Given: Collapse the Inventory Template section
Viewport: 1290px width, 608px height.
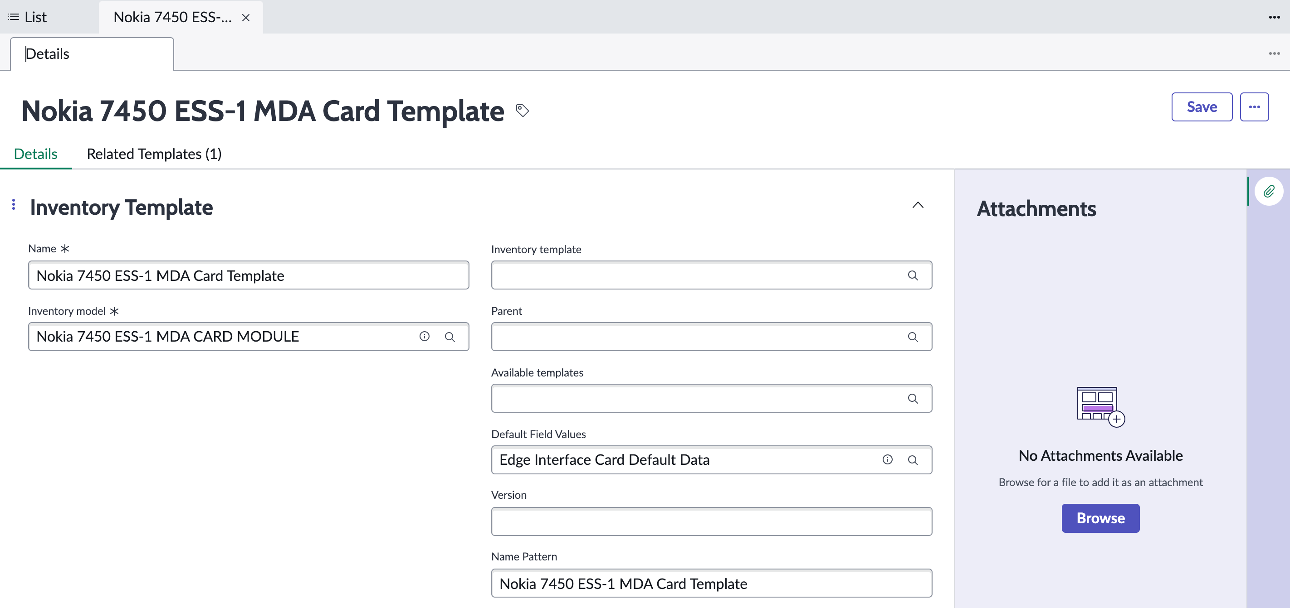Looking at the screenshot, I should point(918,205).
